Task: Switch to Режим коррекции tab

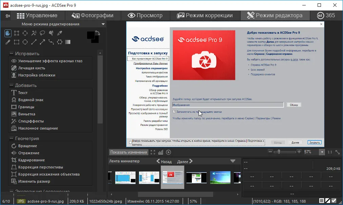Action: (x=204, y=16)
